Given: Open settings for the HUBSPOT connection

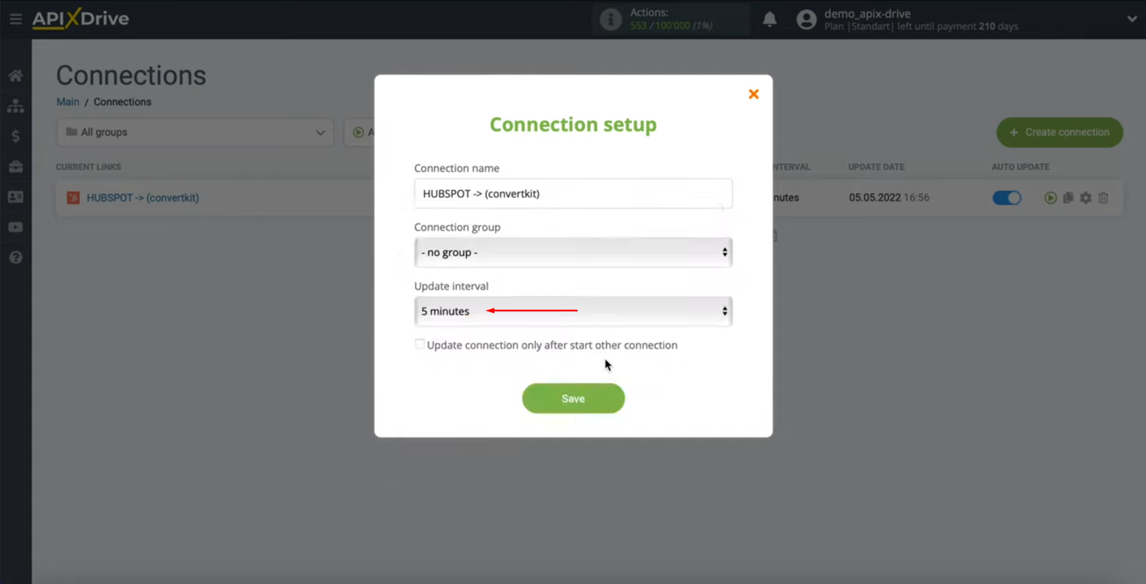Looking at the screenshot, I should [x=1086, y=198].
